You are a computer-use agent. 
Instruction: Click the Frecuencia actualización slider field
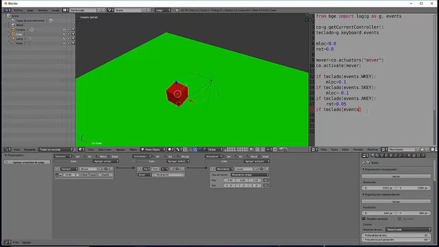pos(396,239)
